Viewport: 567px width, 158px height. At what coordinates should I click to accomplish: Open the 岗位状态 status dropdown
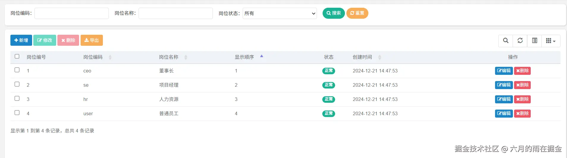click(x=279, y=13)
